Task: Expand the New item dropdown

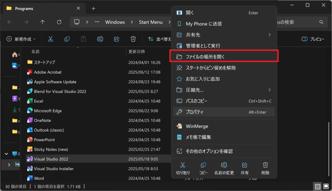Action: pos(21,39)
